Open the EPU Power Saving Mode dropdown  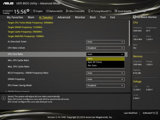point(105,85)
